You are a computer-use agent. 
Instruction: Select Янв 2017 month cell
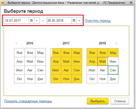(x=56, y=53)
